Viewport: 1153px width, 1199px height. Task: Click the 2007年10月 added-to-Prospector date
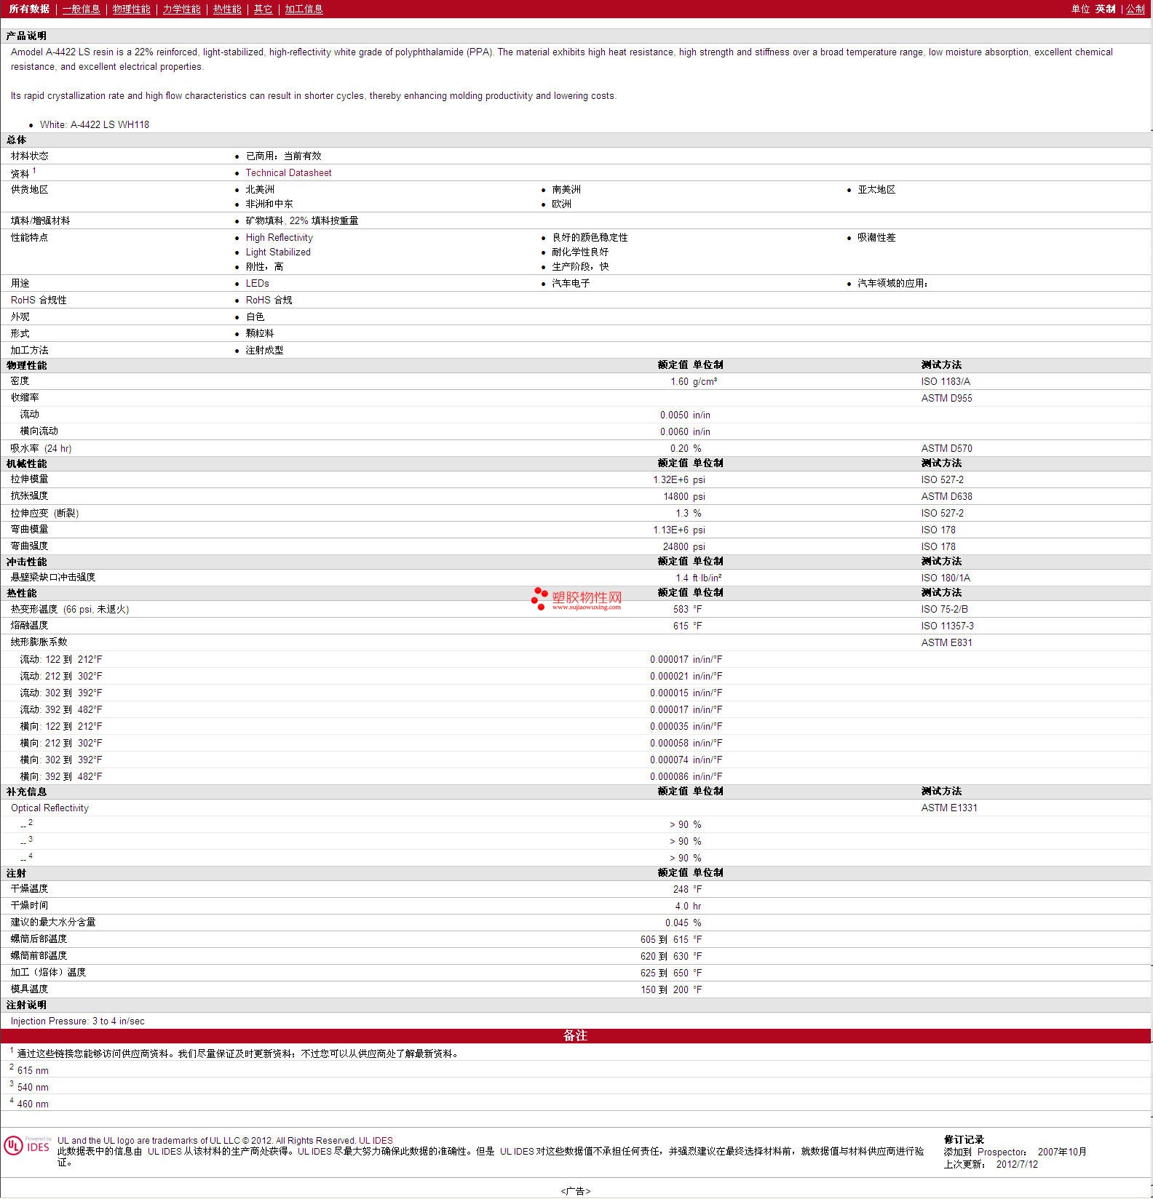coord(1062,1152)
